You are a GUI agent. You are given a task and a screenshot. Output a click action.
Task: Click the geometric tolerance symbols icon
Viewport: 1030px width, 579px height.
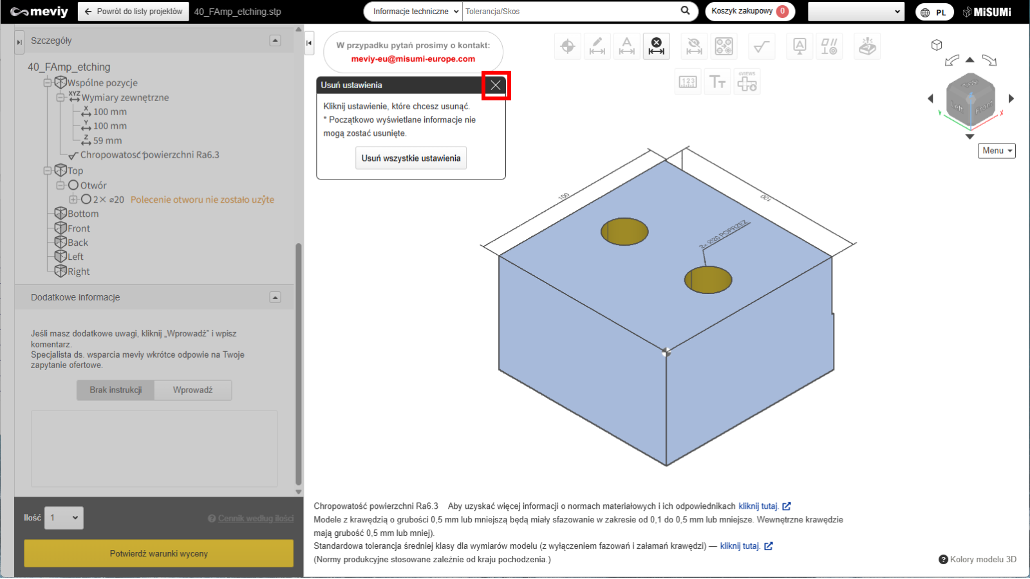[829, 46]
